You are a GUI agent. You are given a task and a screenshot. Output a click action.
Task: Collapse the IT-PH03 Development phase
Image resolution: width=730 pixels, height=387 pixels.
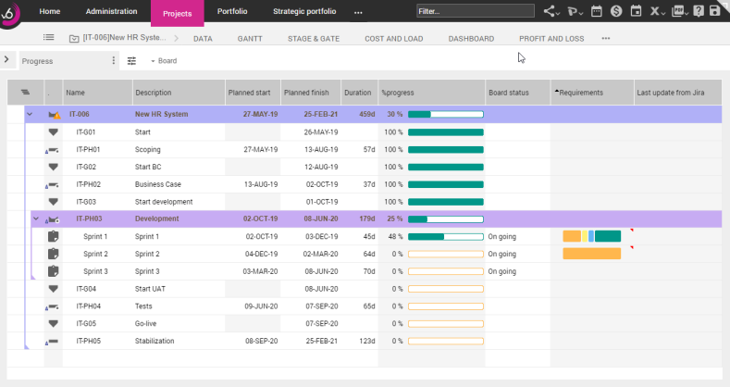point(36,218)
